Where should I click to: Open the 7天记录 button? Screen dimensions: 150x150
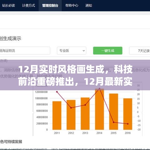click(140, 51)
